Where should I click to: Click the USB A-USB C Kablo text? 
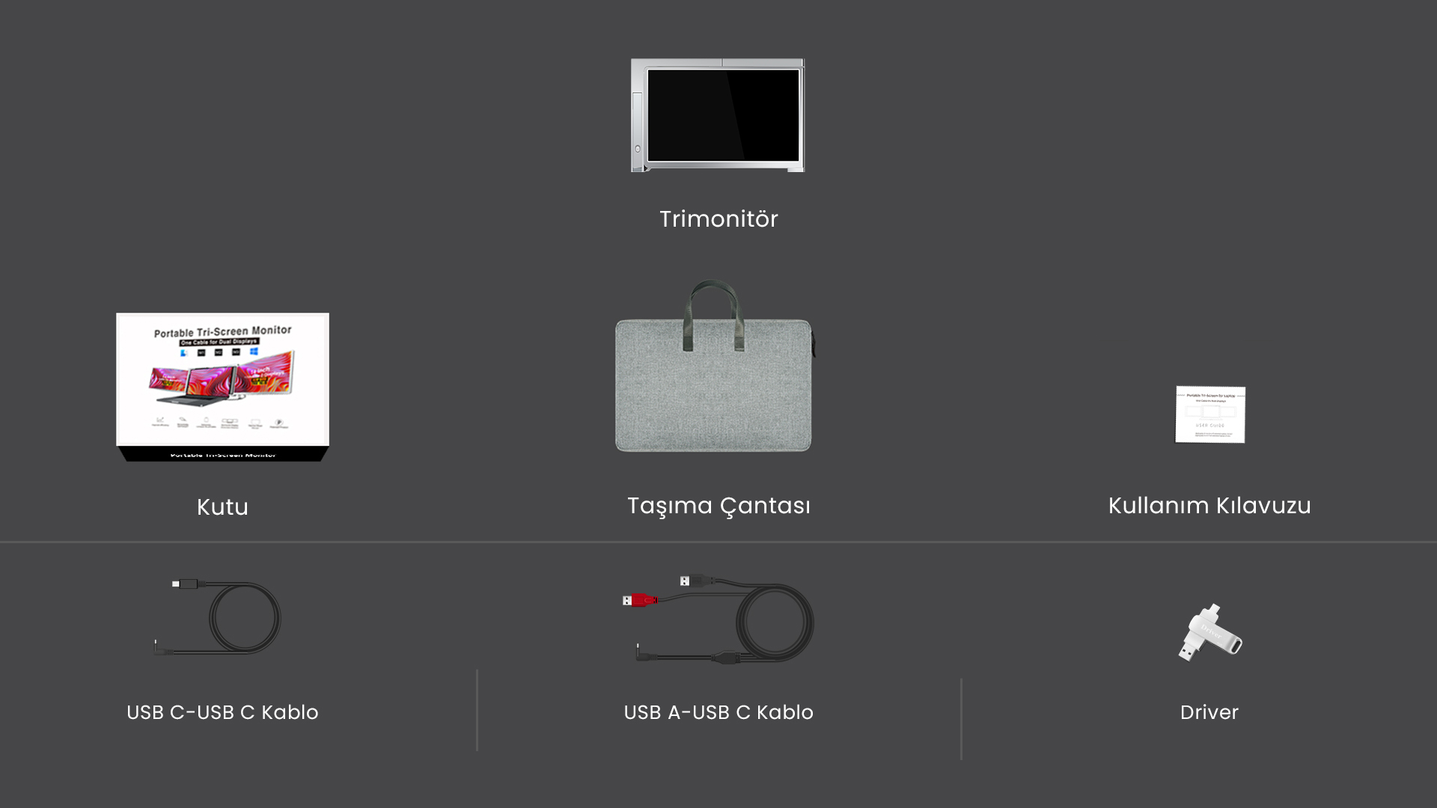click(x=718, y=712)
